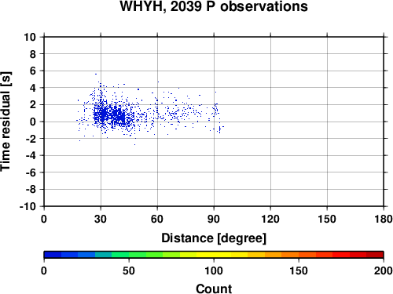The width and height of the screenshot is (393, 294).
Task: Select the green colorbar segment near 50
Action: click(x=129, y=255)
